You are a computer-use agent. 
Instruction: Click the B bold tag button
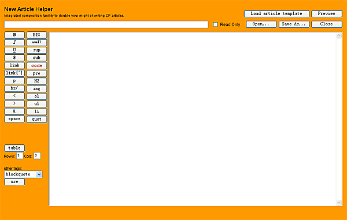[x=14, y=35]
